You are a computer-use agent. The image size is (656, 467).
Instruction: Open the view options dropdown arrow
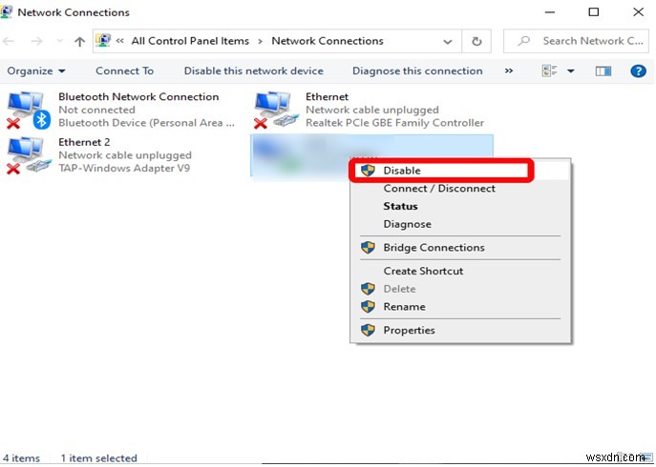pyautogui.click(x=570, y=71)
